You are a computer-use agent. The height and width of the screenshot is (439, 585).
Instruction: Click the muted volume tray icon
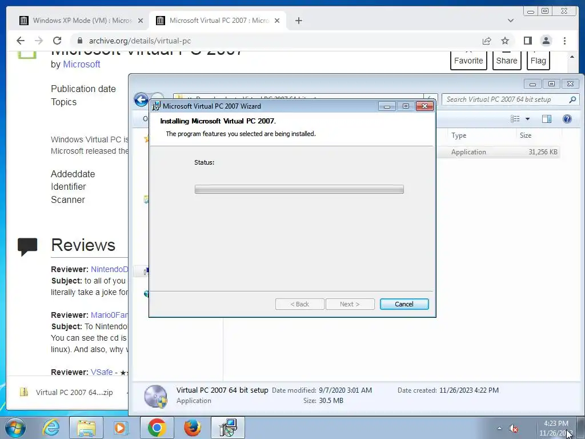(x=514, y=428)
